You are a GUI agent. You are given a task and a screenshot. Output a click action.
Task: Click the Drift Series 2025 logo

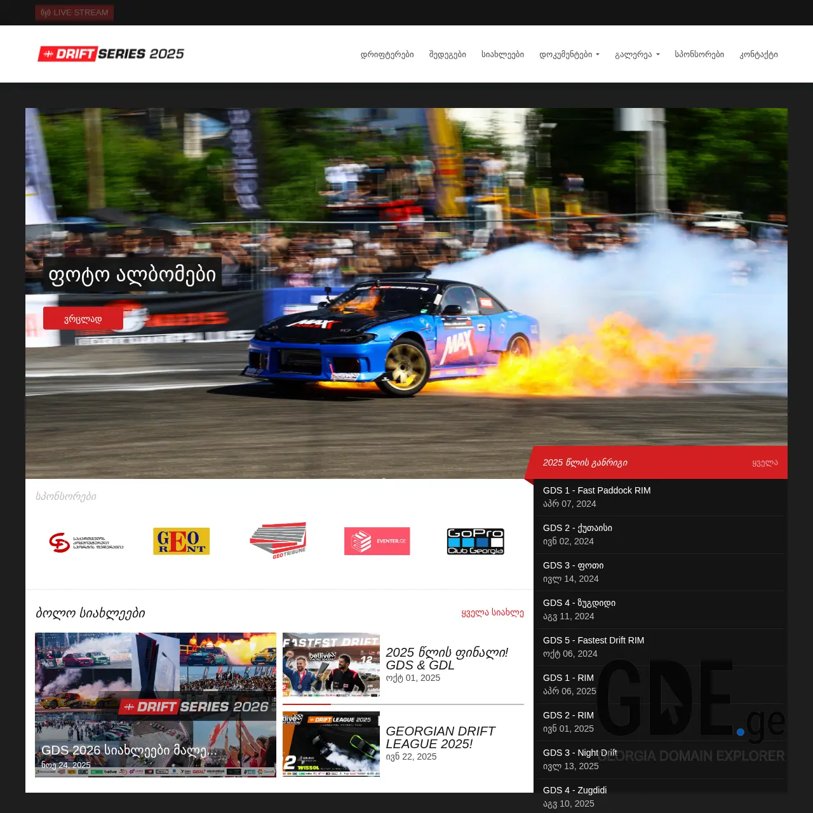111,53
